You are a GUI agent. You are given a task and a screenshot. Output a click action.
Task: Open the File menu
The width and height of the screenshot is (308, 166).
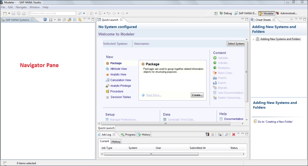pos(3,7)
